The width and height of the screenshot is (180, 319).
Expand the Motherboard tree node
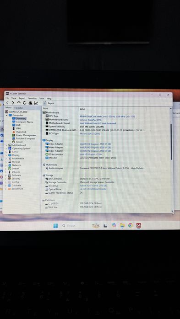click(x=6, y=145)
